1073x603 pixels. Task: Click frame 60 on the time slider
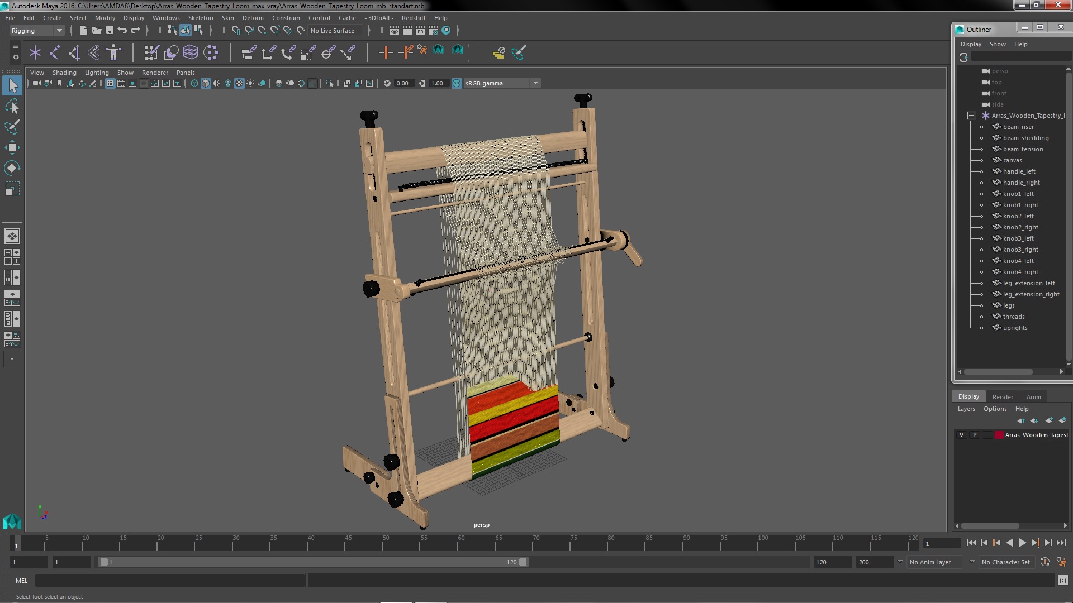pos(462,543)
